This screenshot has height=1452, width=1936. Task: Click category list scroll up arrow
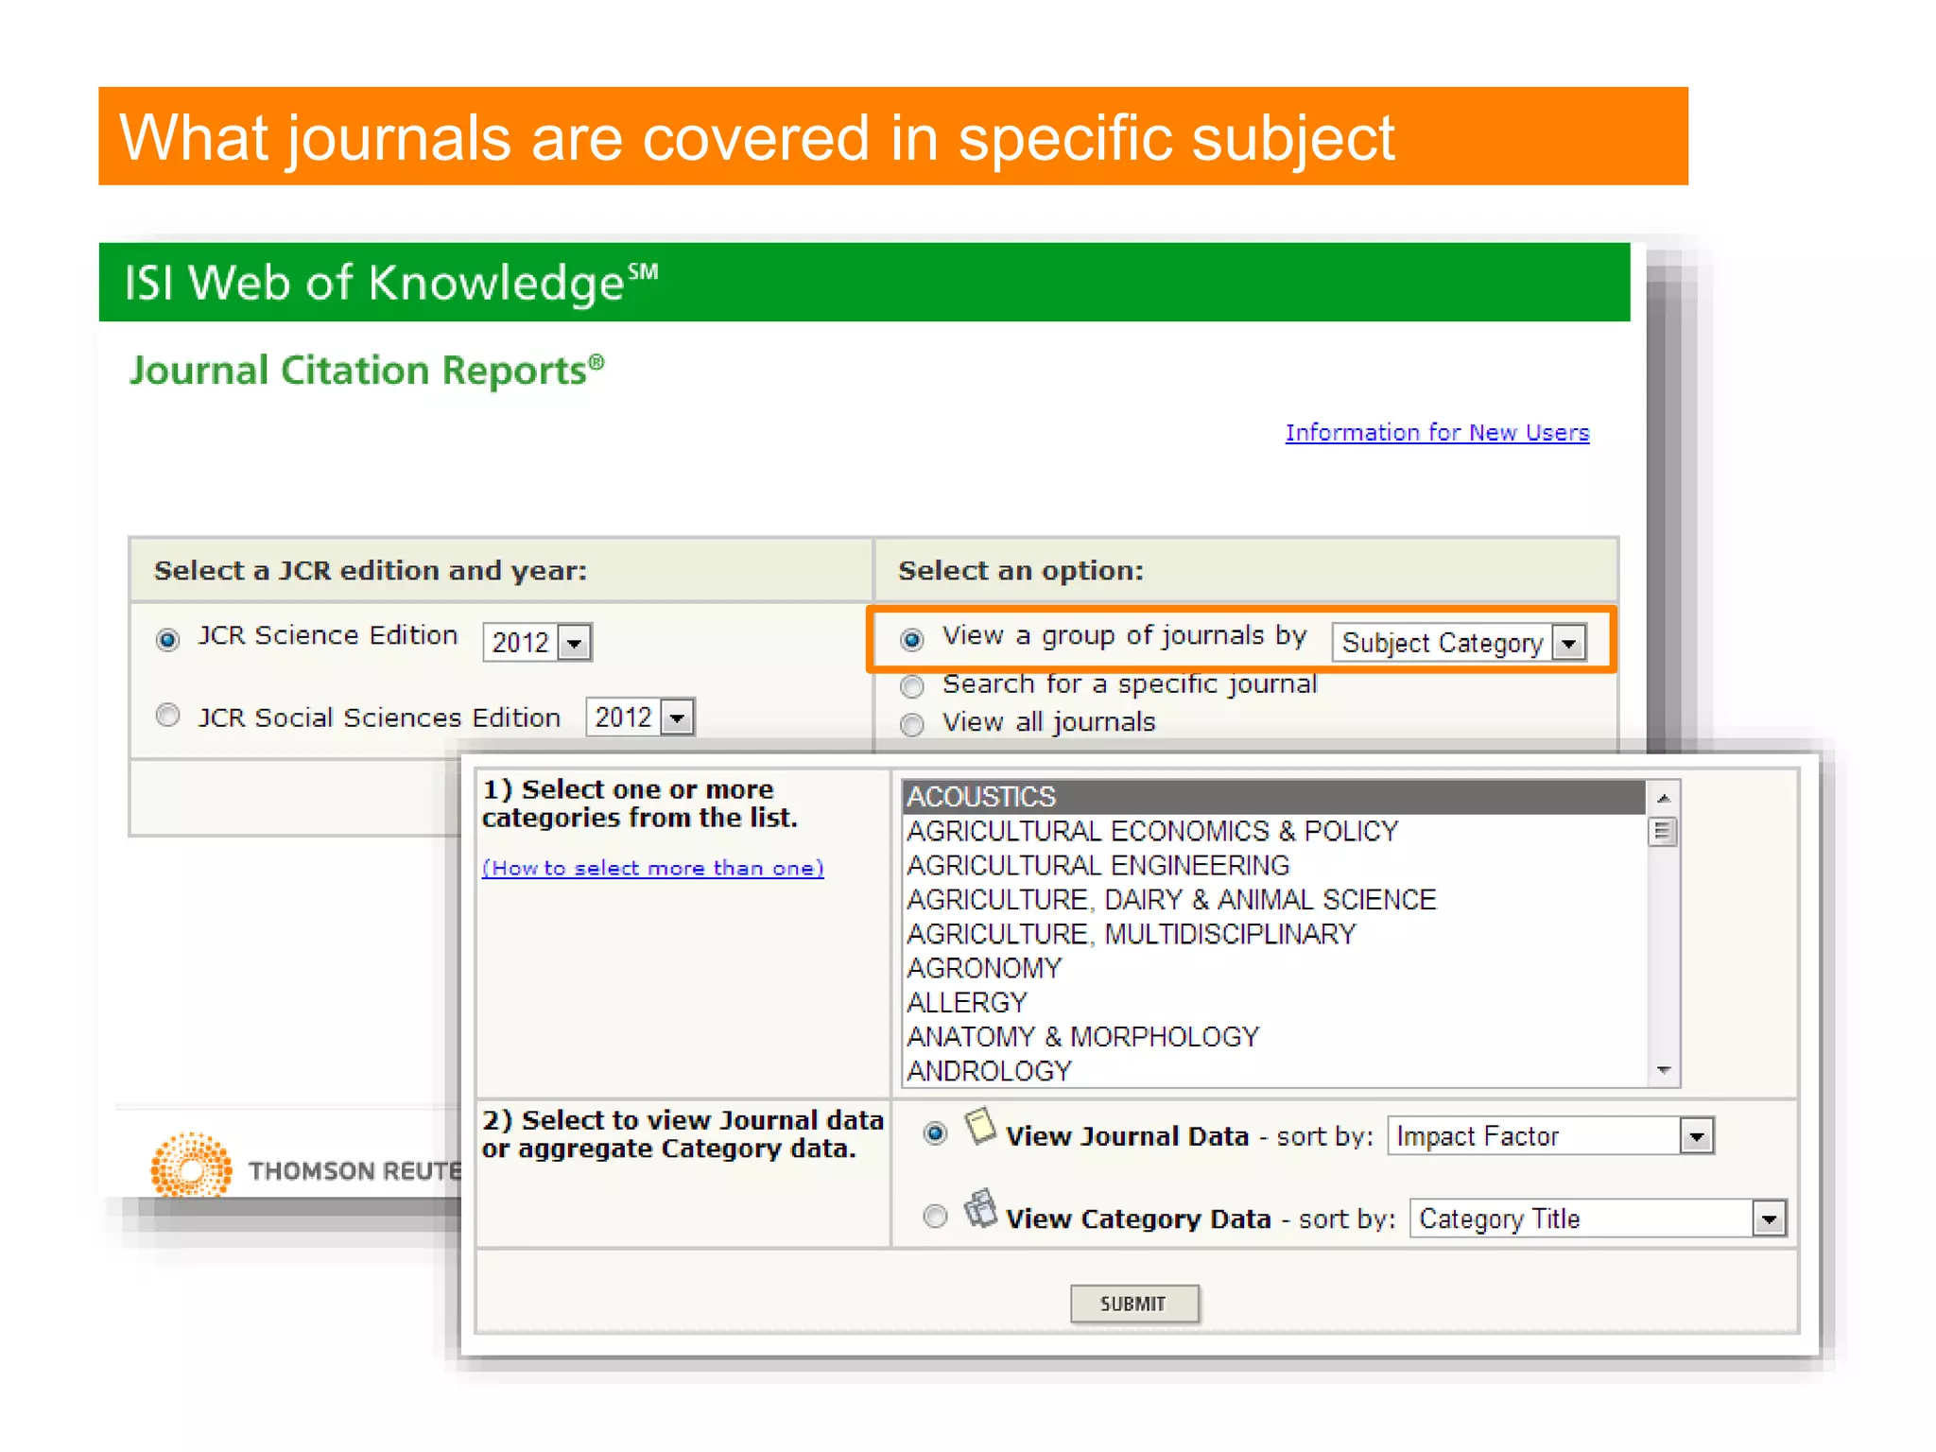[1663, 798]
